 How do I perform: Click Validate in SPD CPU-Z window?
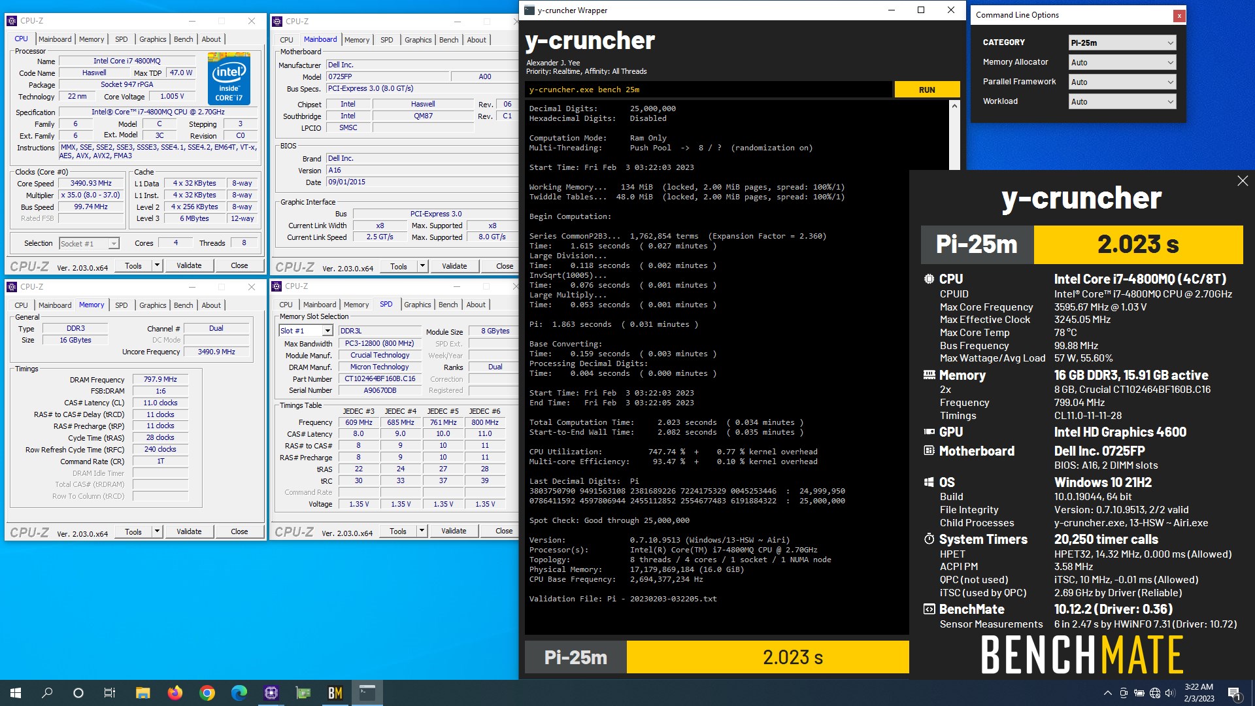[454, 531]
